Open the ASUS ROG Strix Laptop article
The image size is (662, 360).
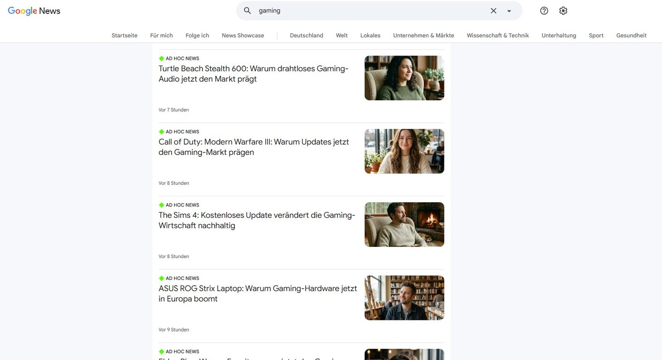coord(257,293)
